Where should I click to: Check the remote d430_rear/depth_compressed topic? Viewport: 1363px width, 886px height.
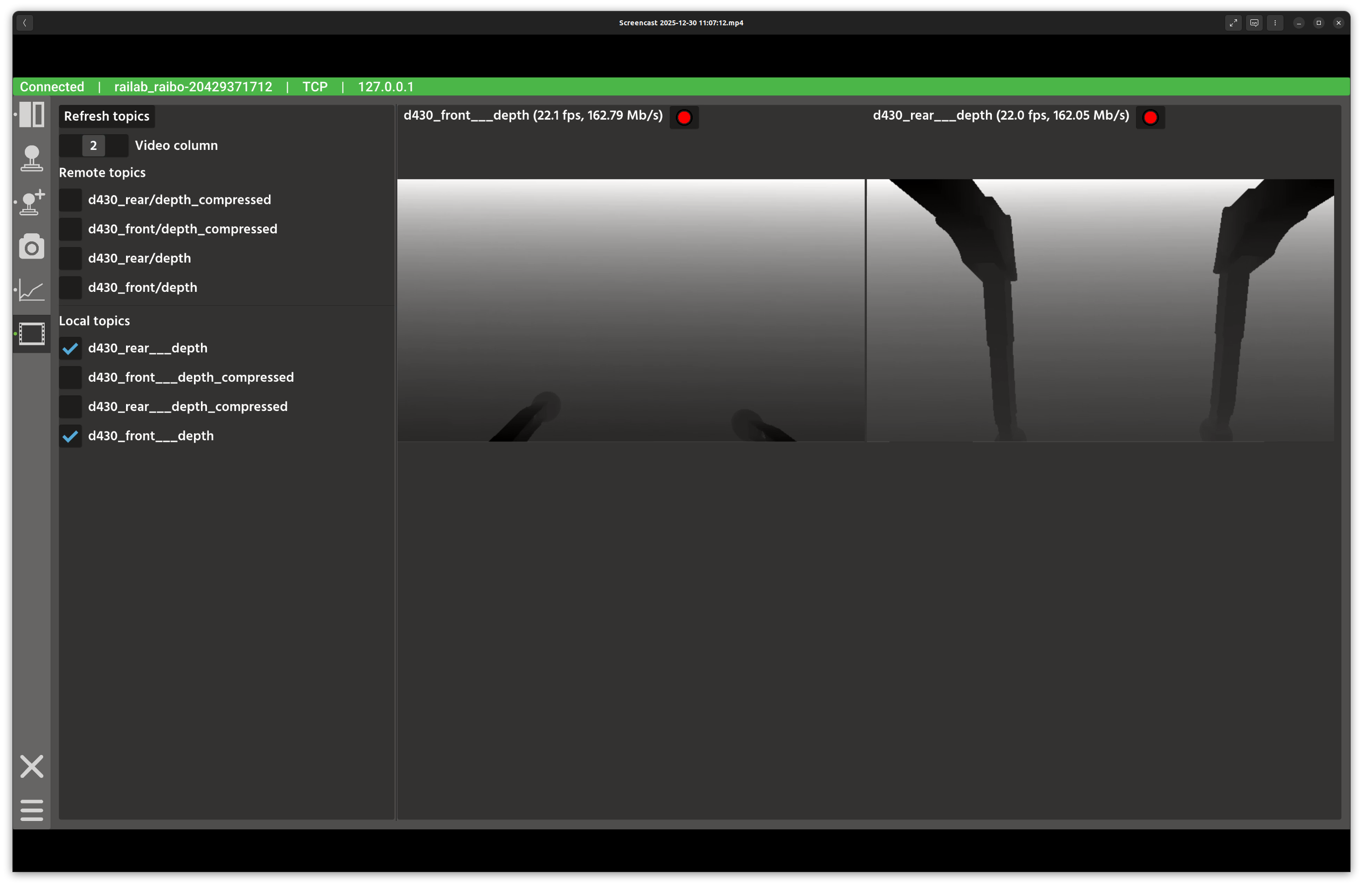pyautogui.click(x=70, y=200)
